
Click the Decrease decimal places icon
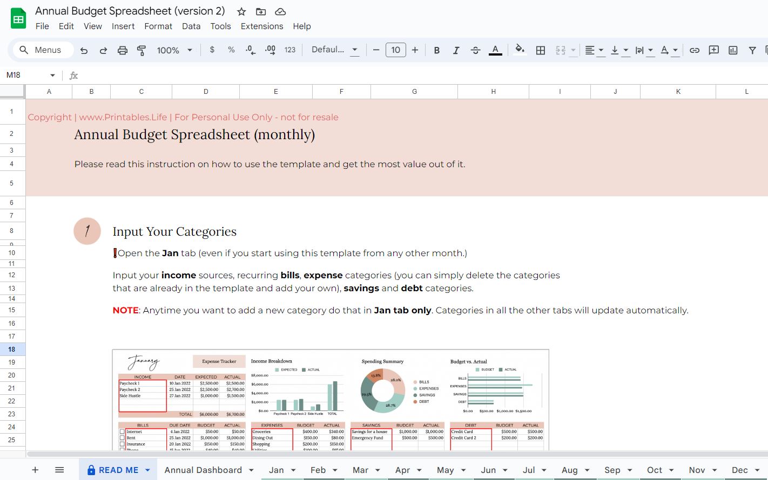coord(250,50)
